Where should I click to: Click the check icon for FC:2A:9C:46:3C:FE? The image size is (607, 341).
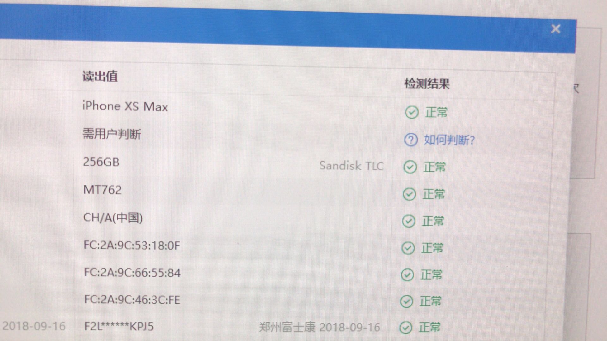click(407, 302)
